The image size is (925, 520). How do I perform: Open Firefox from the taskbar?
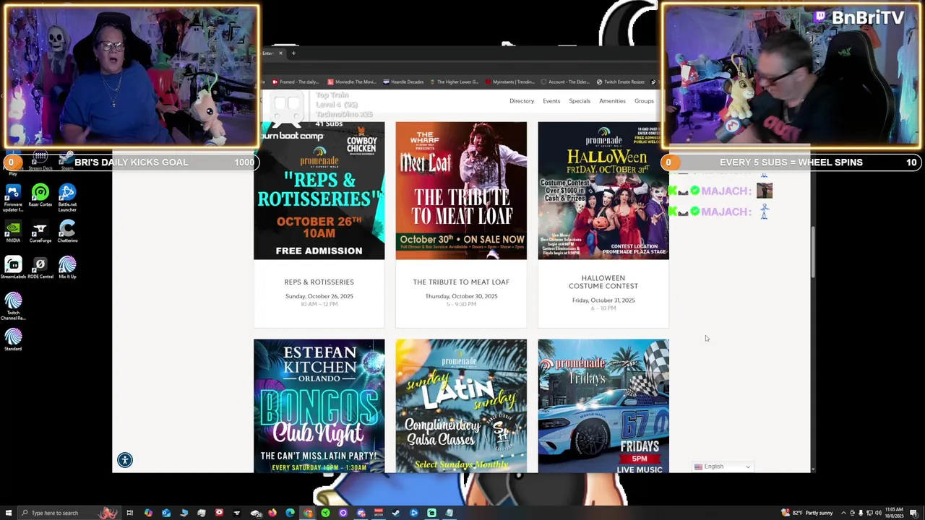(272, 513)
